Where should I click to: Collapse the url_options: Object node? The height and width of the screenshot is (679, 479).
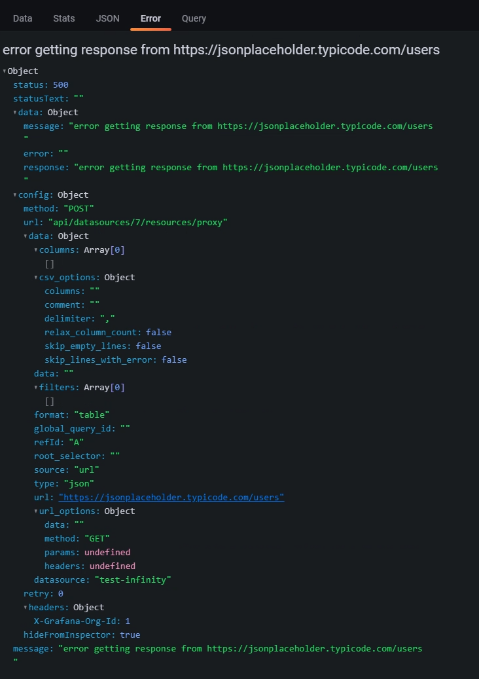pos(36,511)
